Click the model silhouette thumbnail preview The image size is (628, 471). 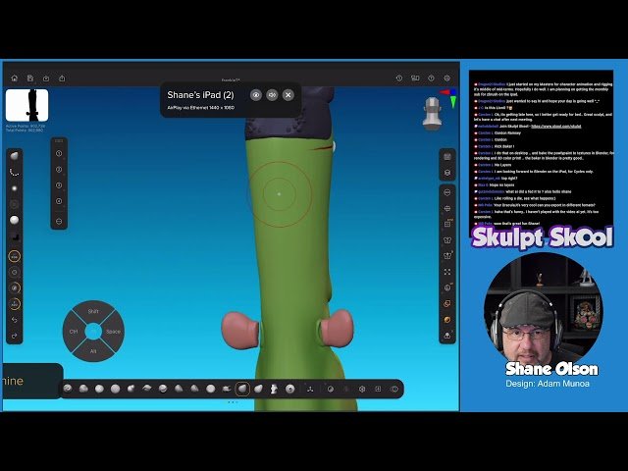pos(26,105)
